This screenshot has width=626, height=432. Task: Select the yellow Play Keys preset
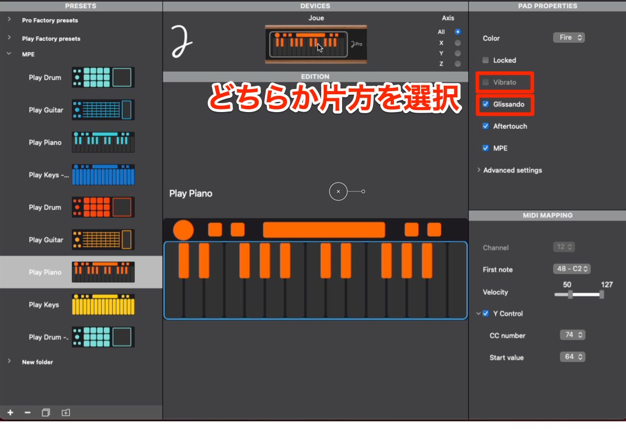[81, 305]
